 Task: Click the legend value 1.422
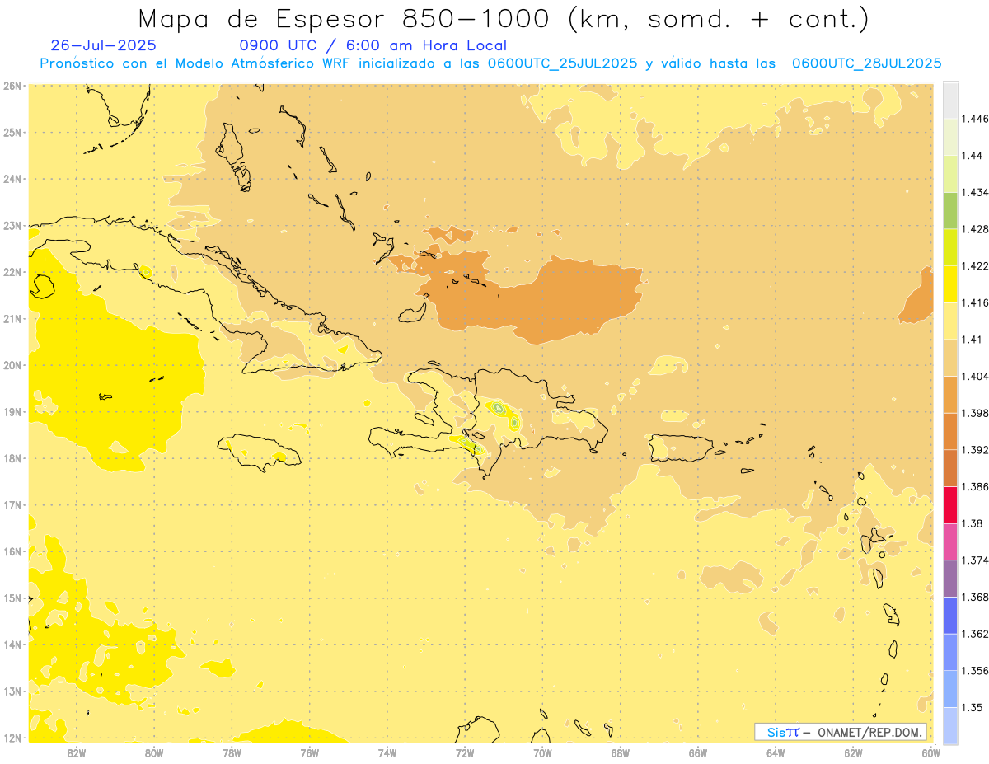click(975, 266)
